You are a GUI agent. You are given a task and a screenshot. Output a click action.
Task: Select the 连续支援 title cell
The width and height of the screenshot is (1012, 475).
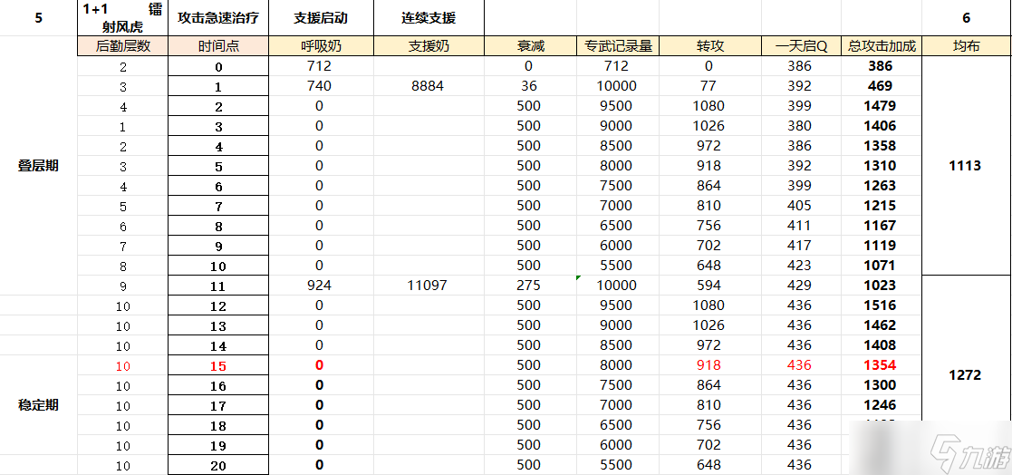(x=428, y=17)
